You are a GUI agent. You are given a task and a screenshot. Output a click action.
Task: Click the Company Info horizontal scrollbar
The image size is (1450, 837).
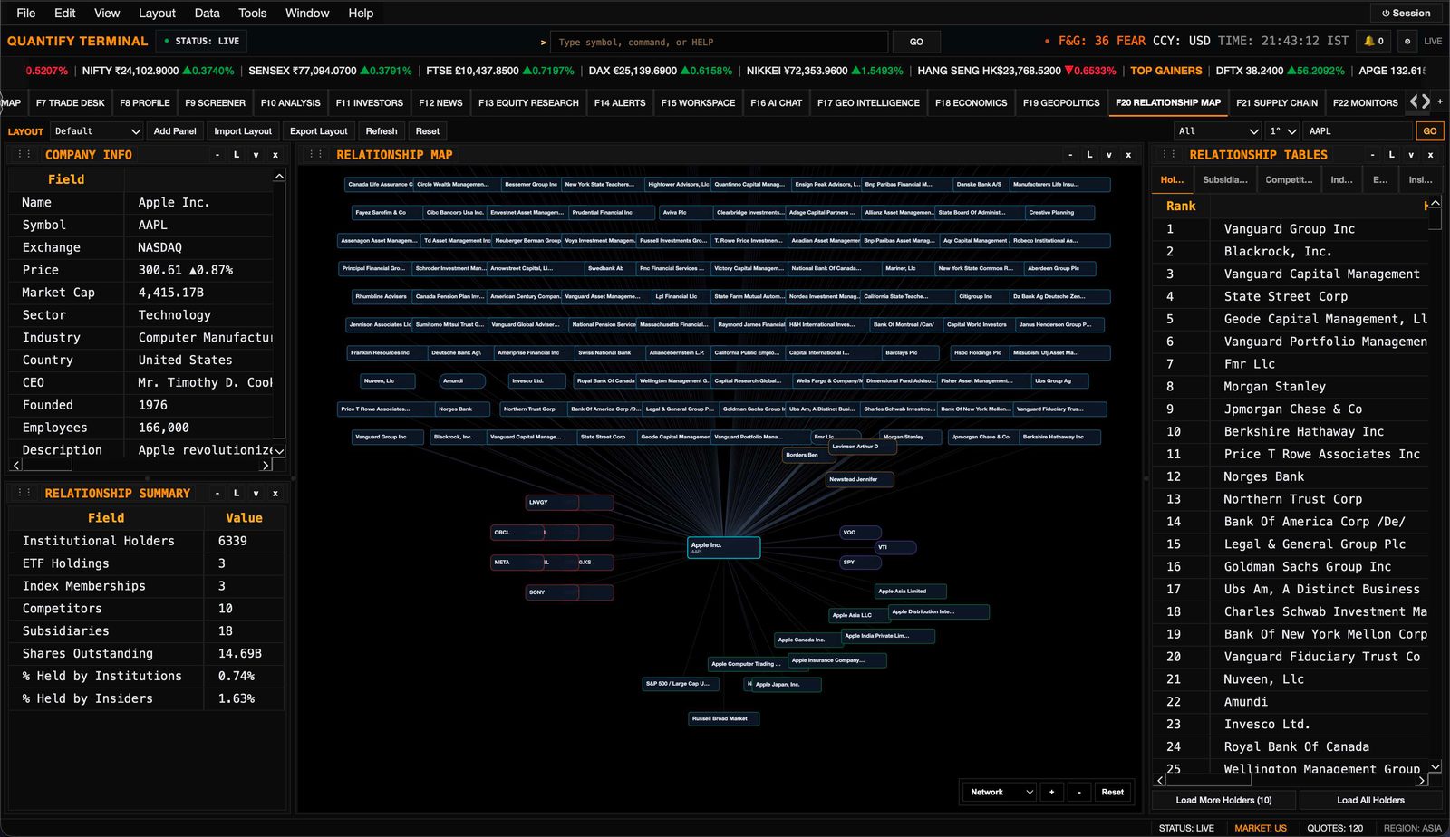(140, 465)
